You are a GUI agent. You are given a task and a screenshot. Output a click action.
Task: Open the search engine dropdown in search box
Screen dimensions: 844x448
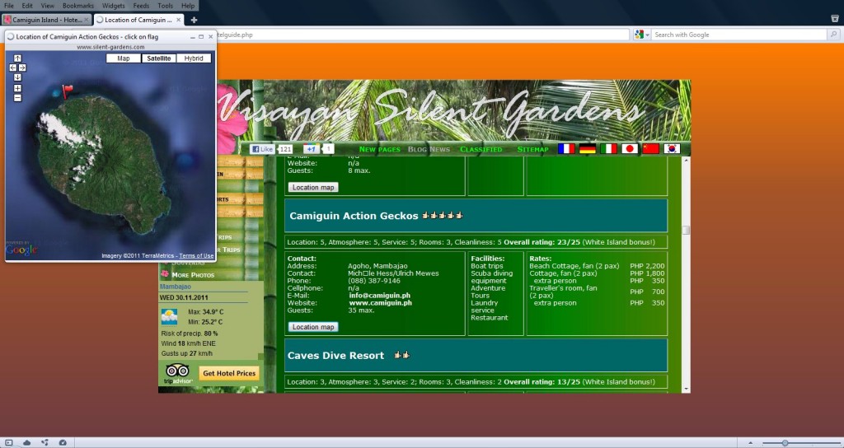pyautogui.click(x=640, y=35)
